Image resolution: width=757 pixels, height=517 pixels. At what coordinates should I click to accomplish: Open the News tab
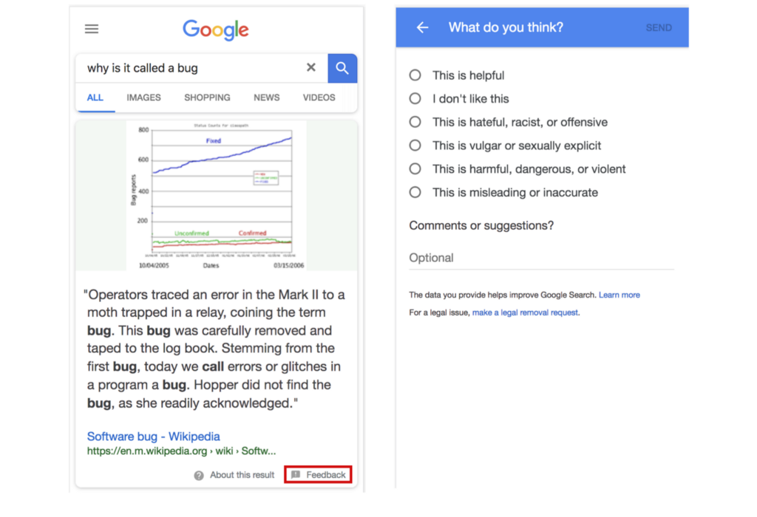pyautogui.click(x=267, y=97)
